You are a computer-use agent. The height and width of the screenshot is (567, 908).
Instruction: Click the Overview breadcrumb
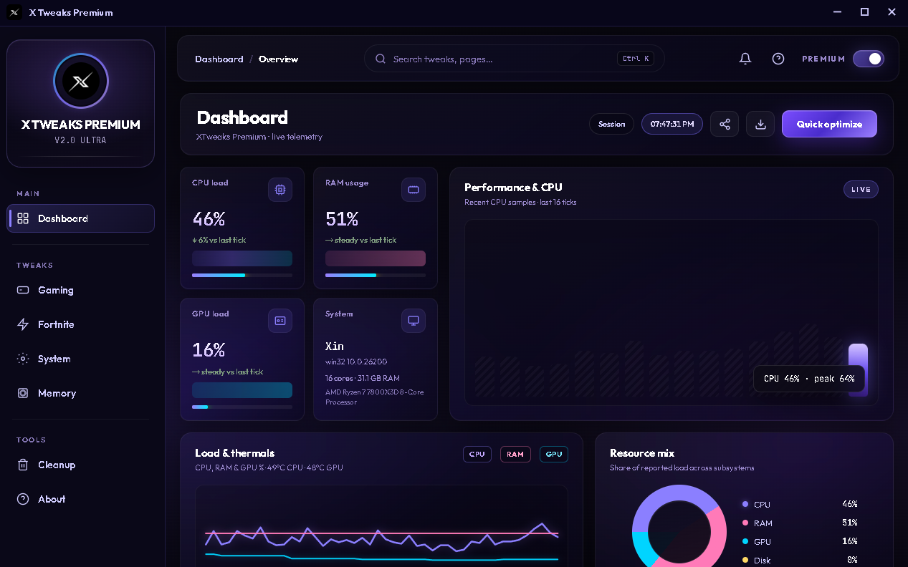tap(278, 59)
